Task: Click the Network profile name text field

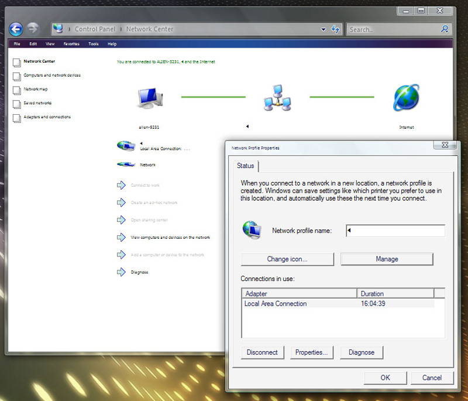Action: pos(395,231)
